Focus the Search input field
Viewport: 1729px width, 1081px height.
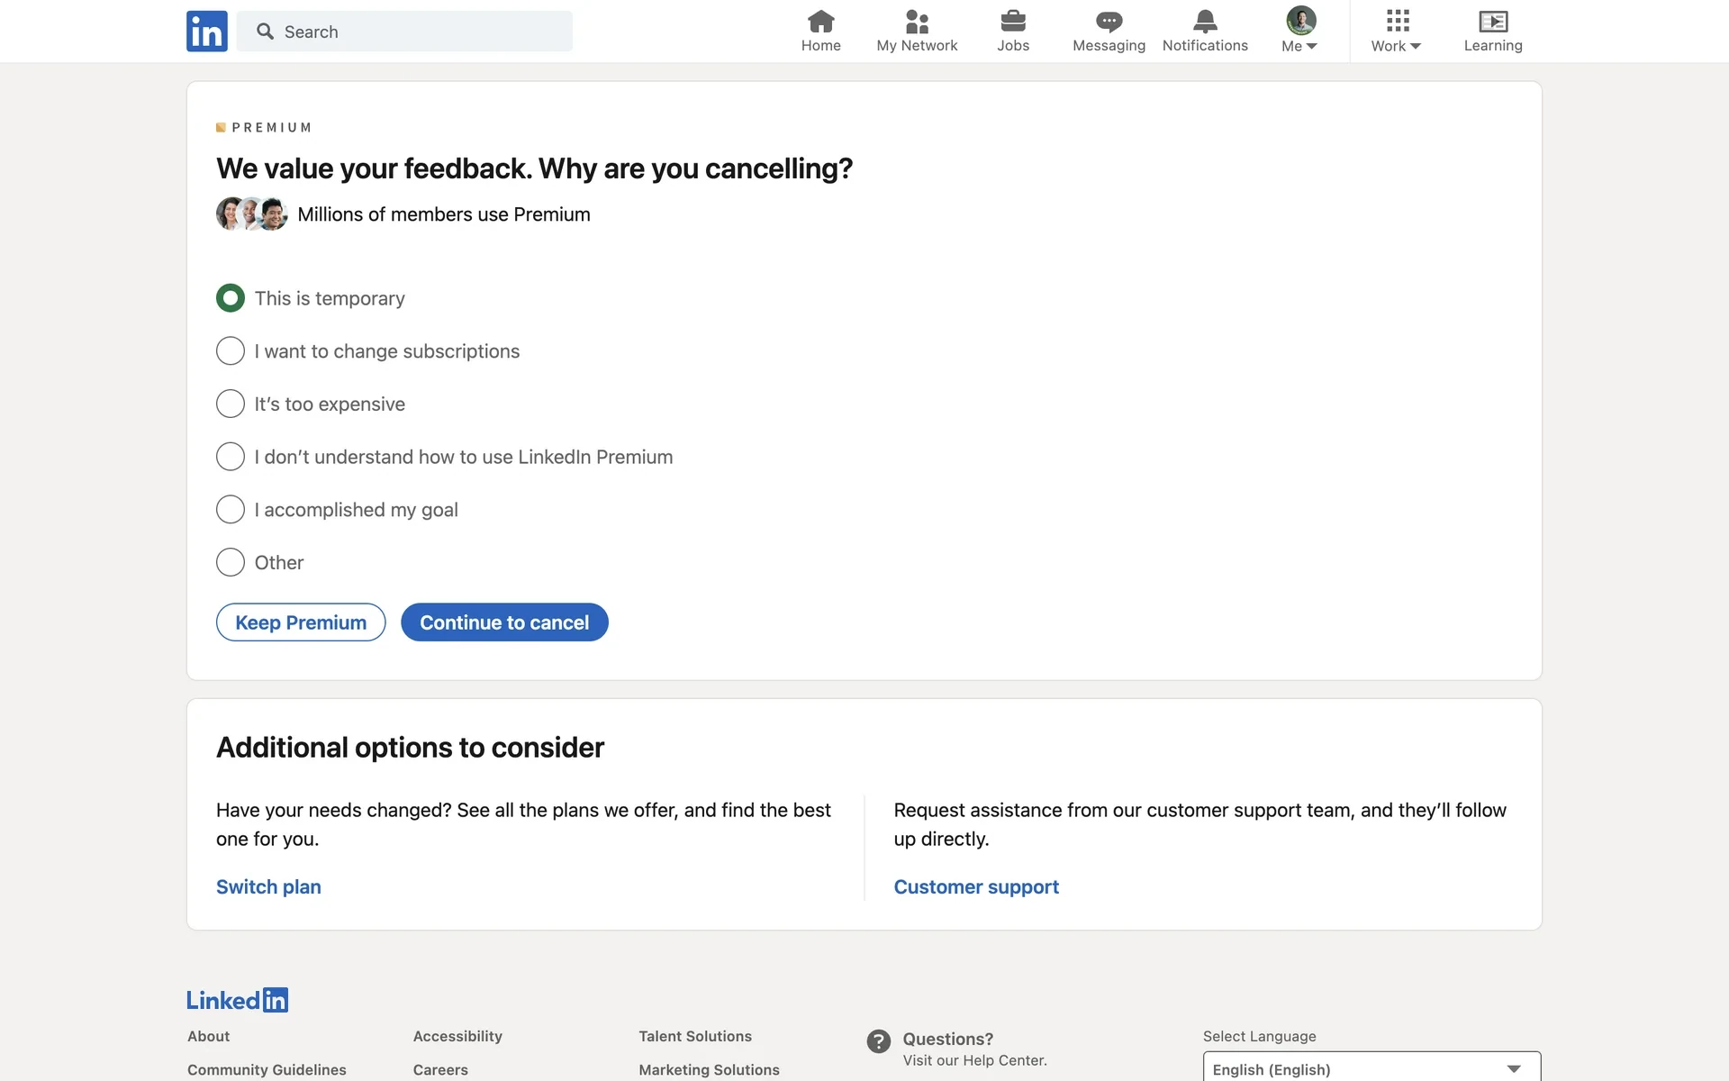click(404, 32)
